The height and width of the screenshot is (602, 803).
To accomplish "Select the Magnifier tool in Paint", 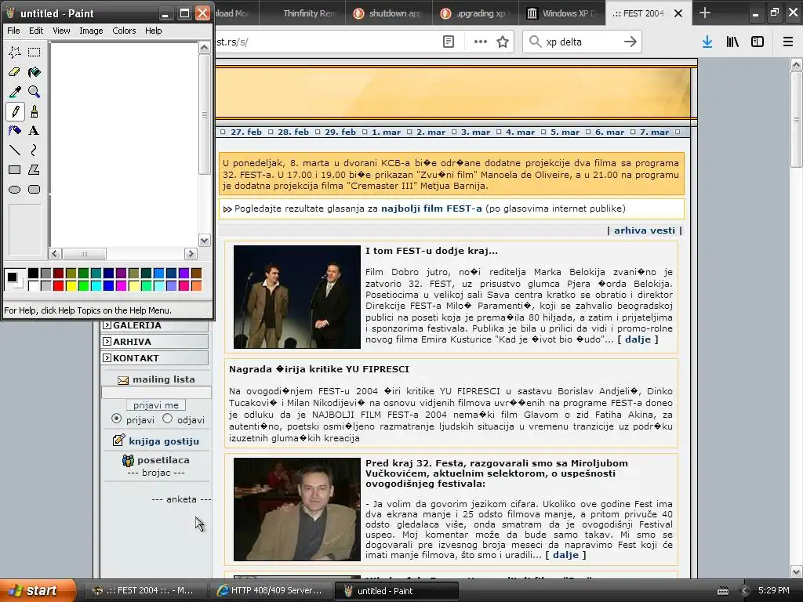I will point(35,92).
